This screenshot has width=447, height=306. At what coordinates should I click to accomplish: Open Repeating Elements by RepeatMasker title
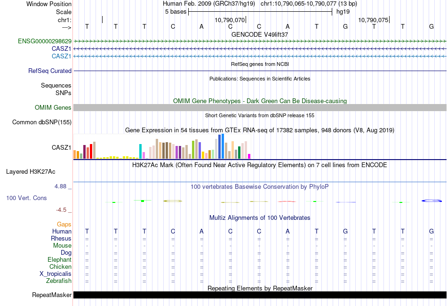coord(260,288)
